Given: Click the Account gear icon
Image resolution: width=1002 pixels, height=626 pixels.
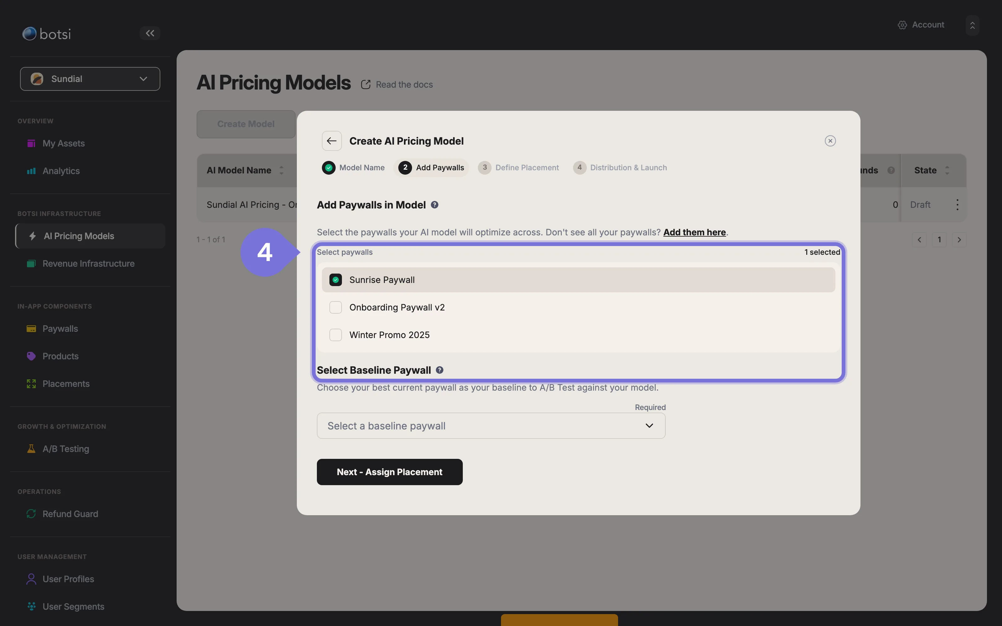Looking at the screenshot, I should click(902, 25).
